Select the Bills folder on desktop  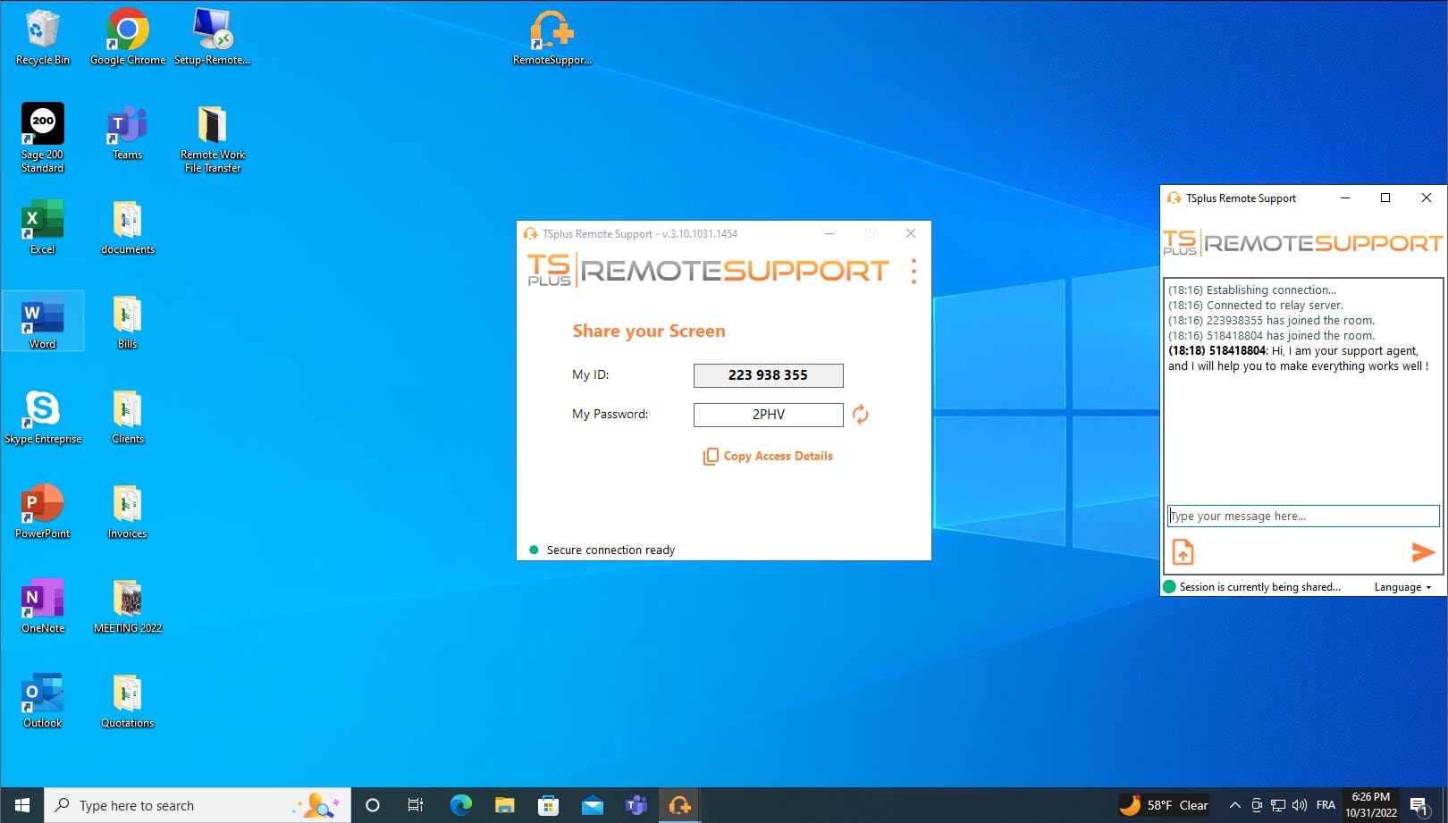pos(128,322)
